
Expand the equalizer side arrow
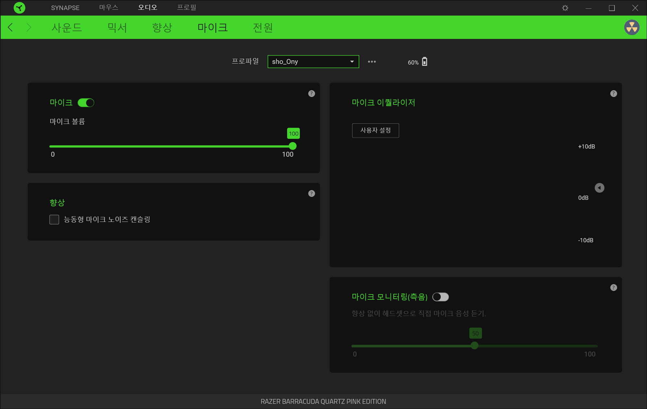pos(599,188)
